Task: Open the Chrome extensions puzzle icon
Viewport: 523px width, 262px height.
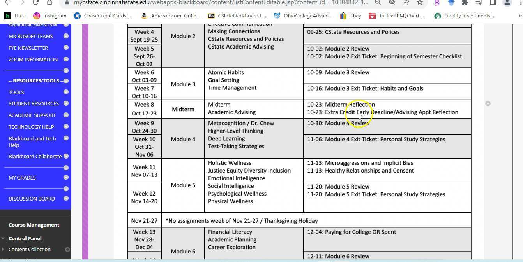Action: pyautogui.click(x=464, y=3)
